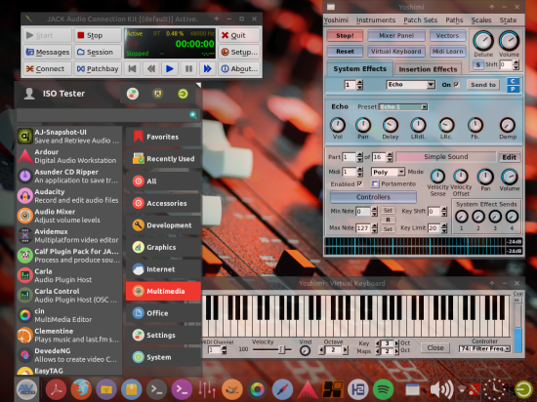Open Firefox browser from the dock
Image resolution: width=537 pixels, height=402 pixels.
(x=81, y=389)
